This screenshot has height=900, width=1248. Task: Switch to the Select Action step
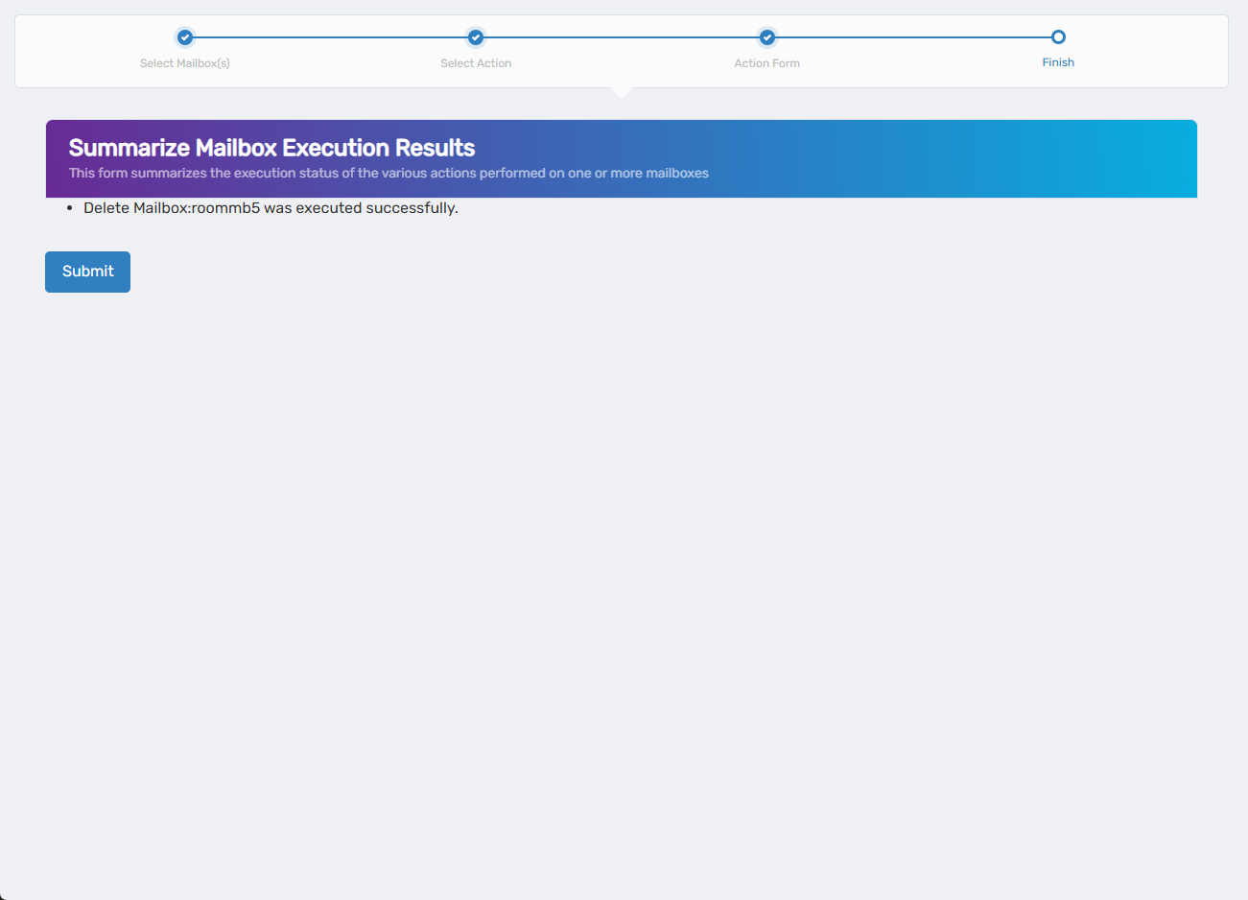pyautogui.click(x=476, y=62)
